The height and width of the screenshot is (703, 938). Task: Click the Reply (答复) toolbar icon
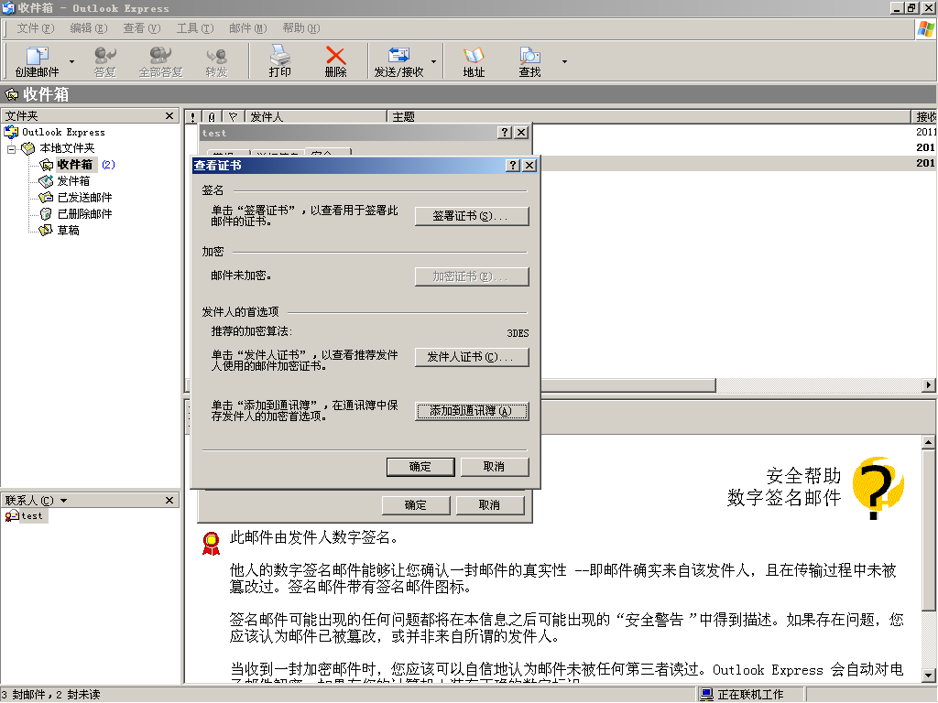tap(104, 61)
